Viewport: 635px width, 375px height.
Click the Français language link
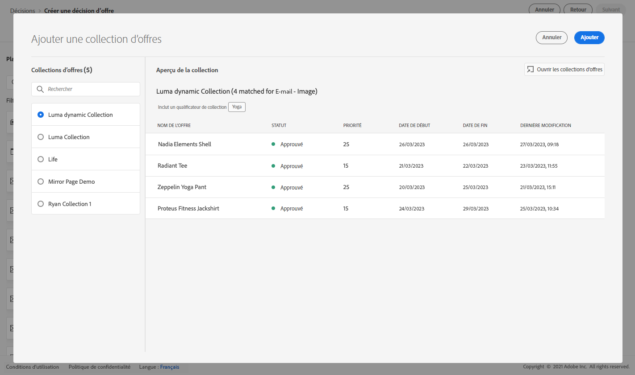click(170, 367)
